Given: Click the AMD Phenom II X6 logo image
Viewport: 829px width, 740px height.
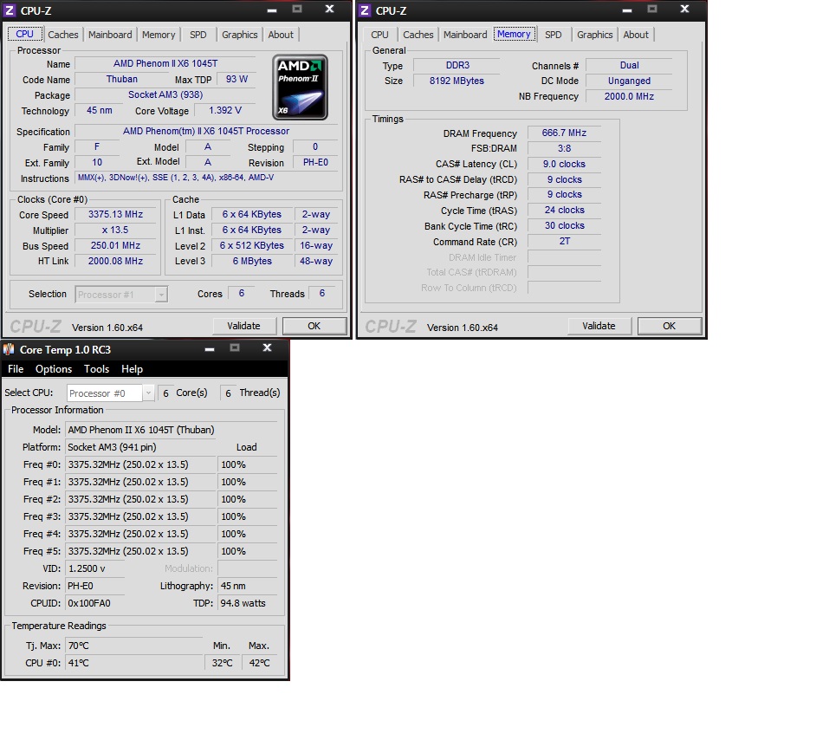Looking at the screenshot, I should 300,88.
